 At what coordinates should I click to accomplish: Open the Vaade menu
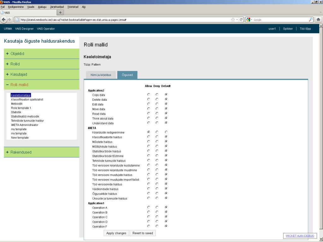tap(31, 7)
